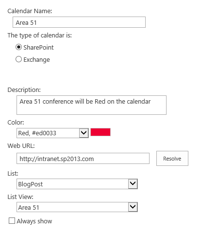
Task: Click the 'Always show' label text
Action: tap(34, 221)
